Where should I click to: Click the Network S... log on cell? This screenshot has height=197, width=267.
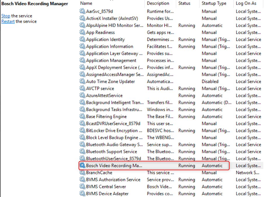click(x=247, y=172)
